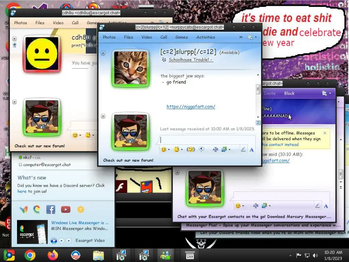Open Flash icon in the window behind
Viewport: 349px width, 262px height.
click(121, 187)
